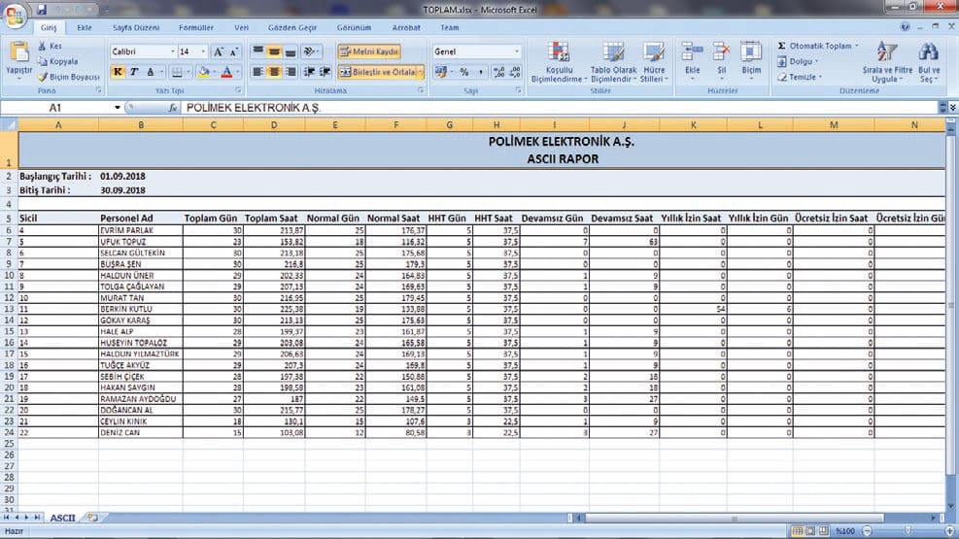Viewport: 959px width, 539px height.
Task: Click the save icon in quick access
Action: [x=42, y=9]
